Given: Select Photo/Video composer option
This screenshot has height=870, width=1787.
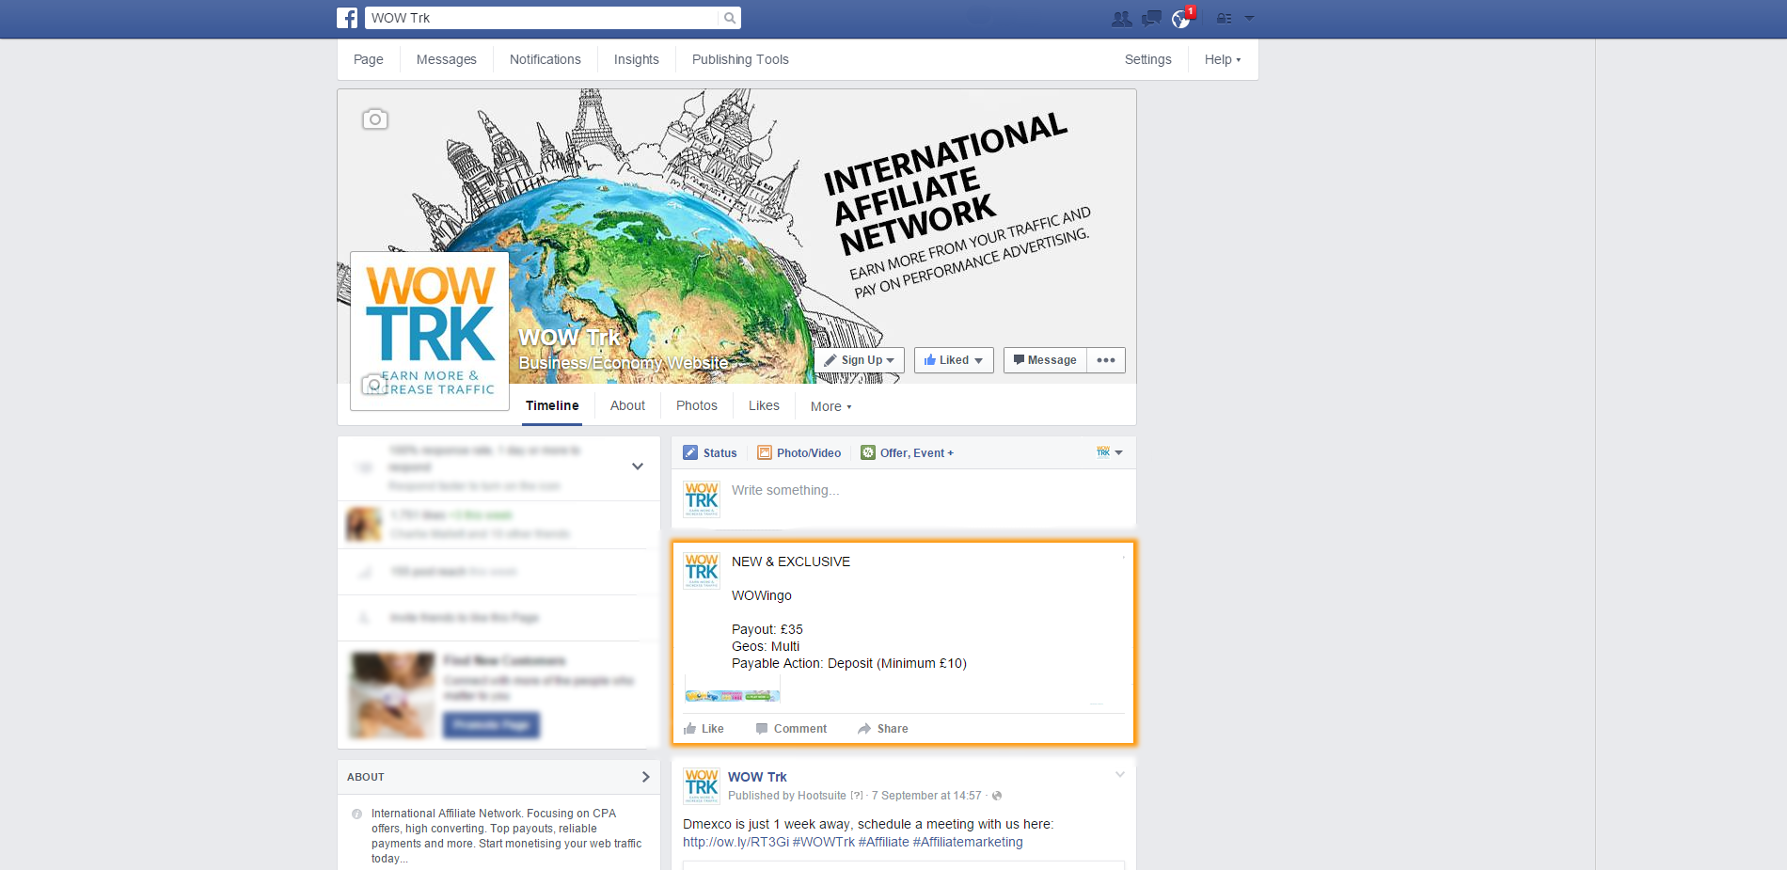Looking at the screenshot, I should [x=799, y=453].
